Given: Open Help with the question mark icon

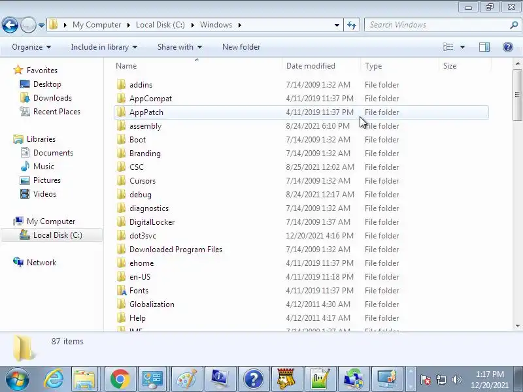Looking at the screenshot, I should click(x=508, y=47).
